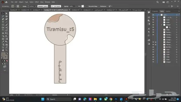This screenshot has height=102, width=181.
Task: Choose the Direct Selection arrow tool
Action: coord(6,13)
